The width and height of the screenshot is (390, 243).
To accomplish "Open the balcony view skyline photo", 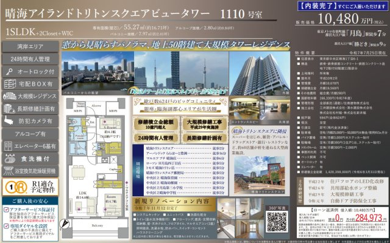I will click(x=97, y=73).
